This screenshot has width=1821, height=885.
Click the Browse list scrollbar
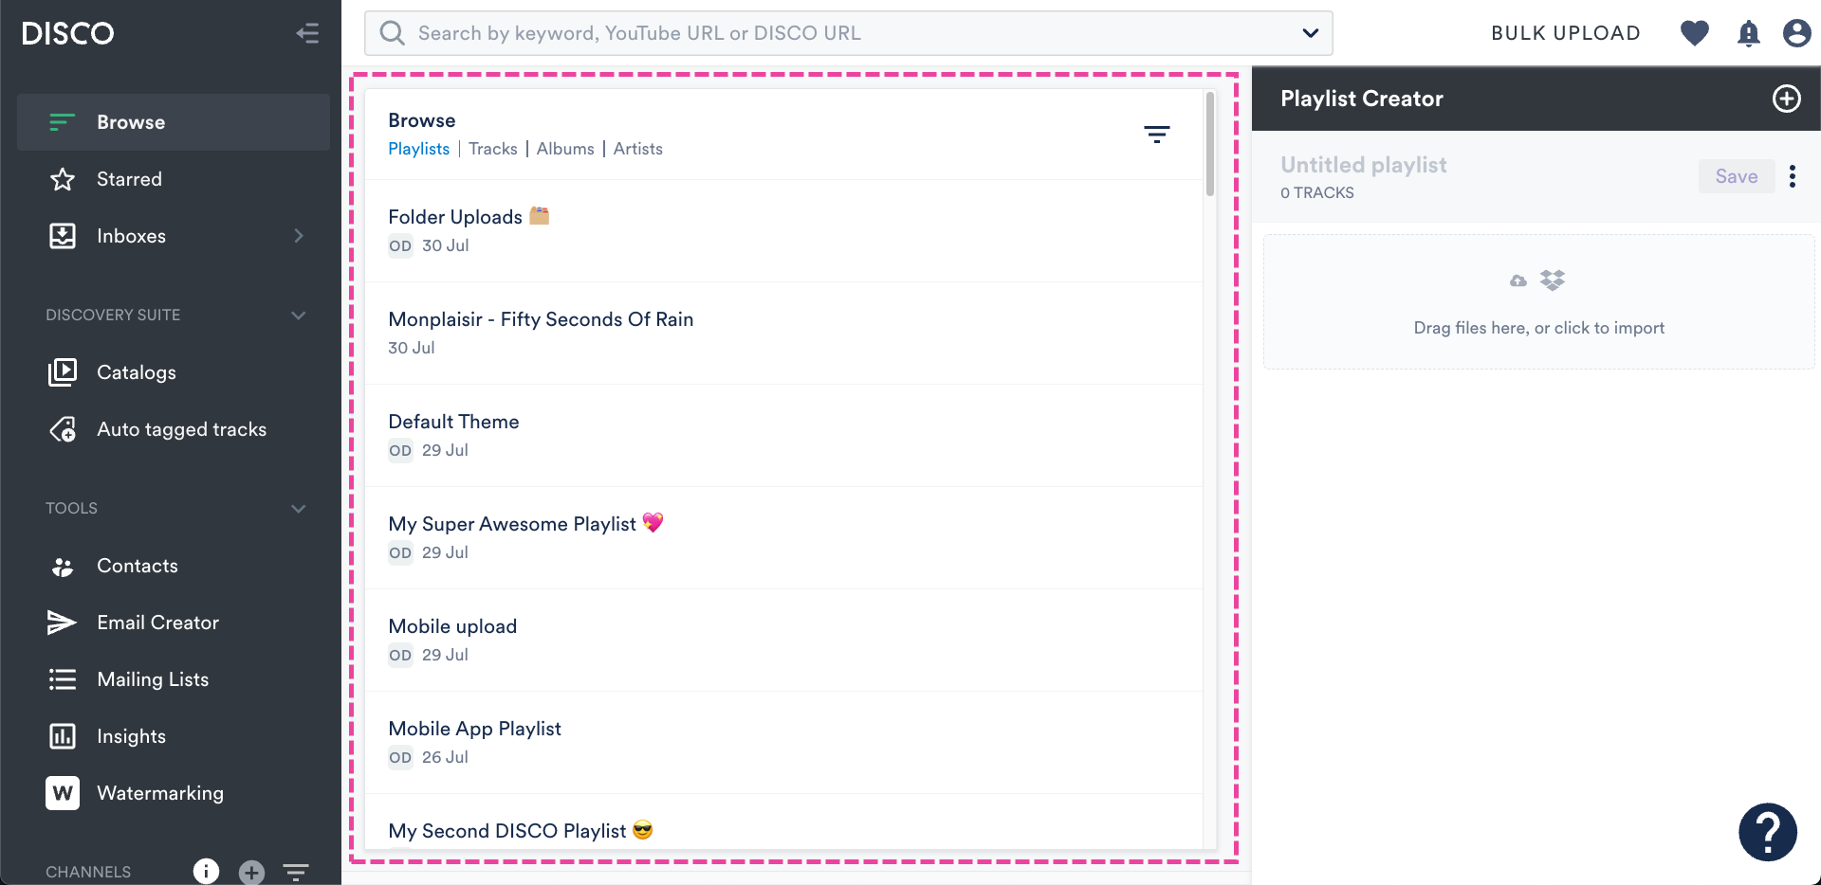click(x=1210, y=144)
